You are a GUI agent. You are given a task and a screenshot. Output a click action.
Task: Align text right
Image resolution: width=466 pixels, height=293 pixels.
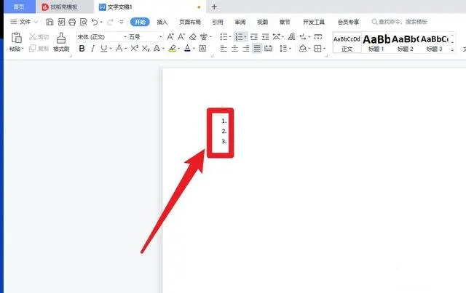pyautogui.click(x=246, y=48)
